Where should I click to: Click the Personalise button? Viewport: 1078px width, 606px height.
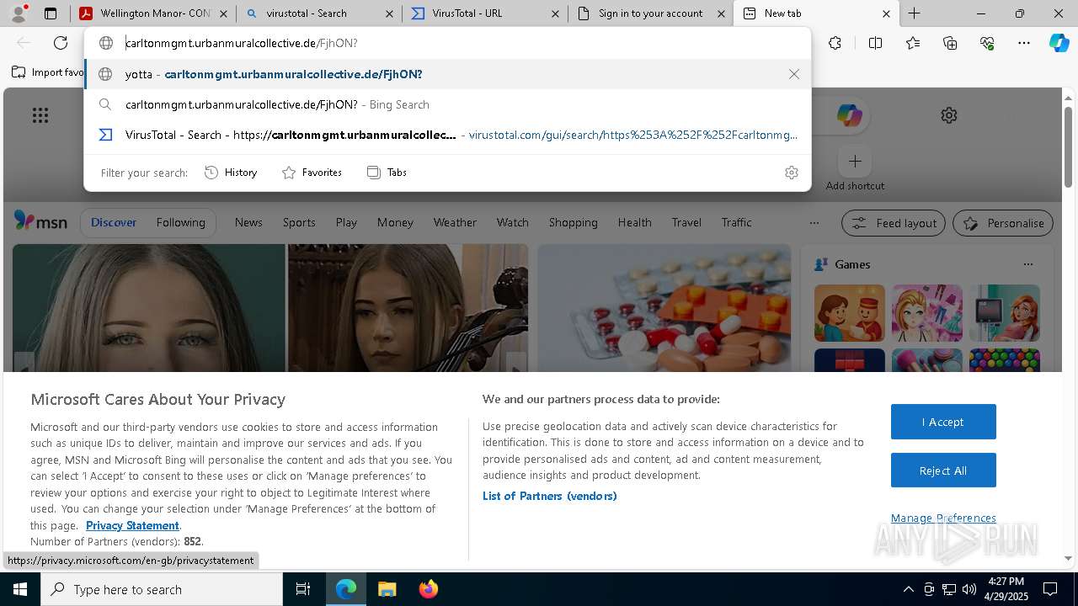(x=1003, y=223)
